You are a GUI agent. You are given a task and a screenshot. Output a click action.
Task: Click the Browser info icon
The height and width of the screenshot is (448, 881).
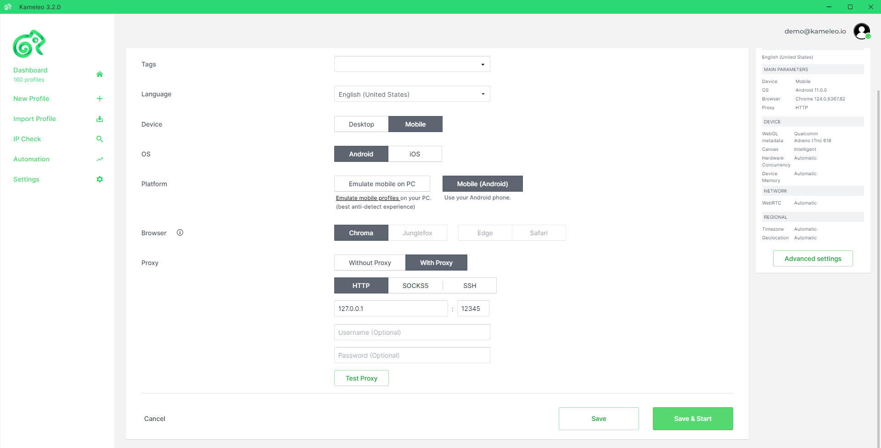(180, 232)
